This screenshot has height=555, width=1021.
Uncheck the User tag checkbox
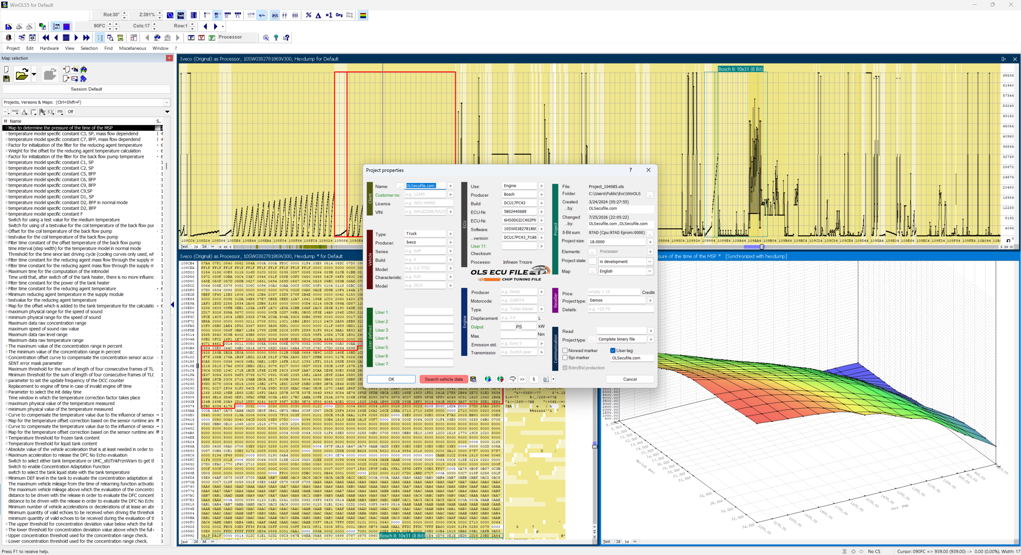click(613, 350)
